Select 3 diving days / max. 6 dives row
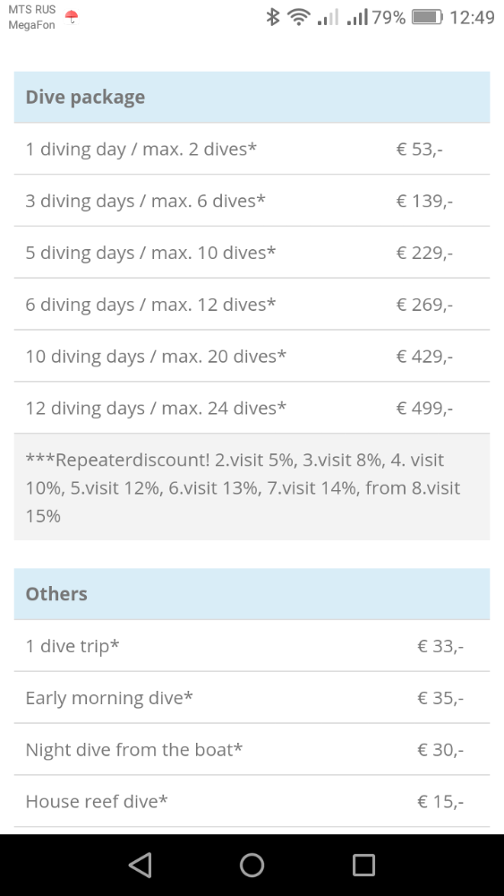This screenshot has height=896, width=504. [252, 201]
